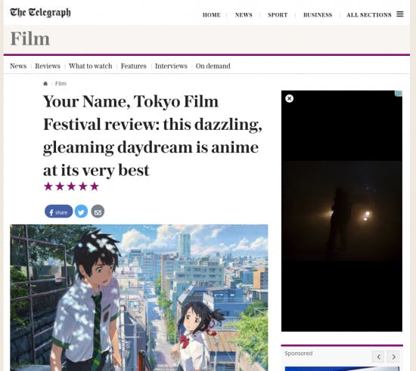The height and width of the screenshot is (371, 416).
Task: Go to previous sponsored item
Action: pyautogui.click(x=378, y=357)
